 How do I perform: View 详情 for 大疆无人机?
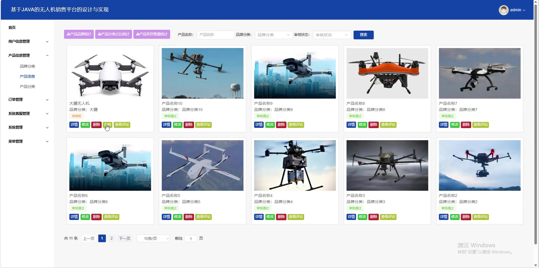74,125
